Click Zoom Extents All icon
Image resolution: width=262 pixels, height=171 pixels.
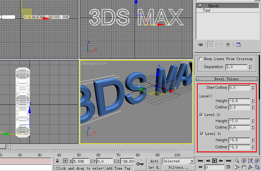coord(257,161)
